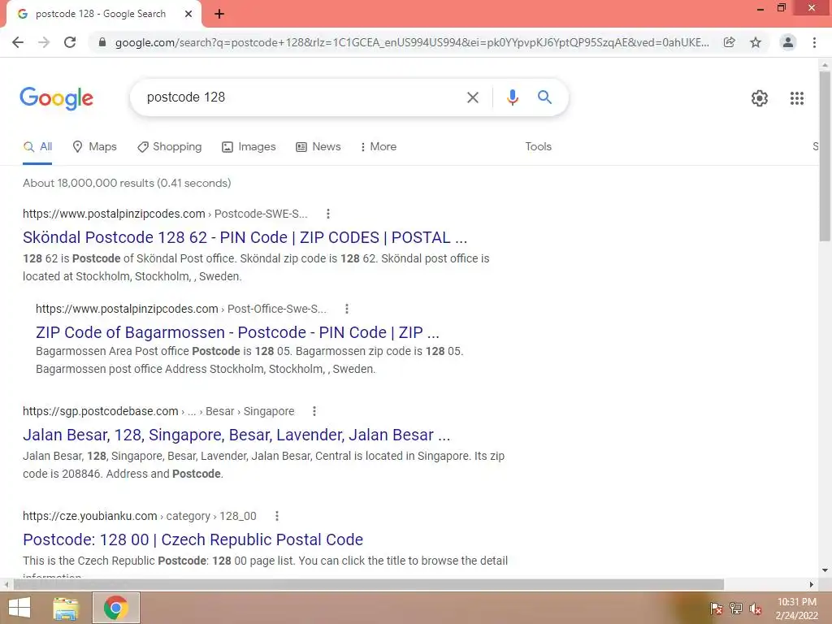Bookmark this page with the star icon

tap(756, 42)
